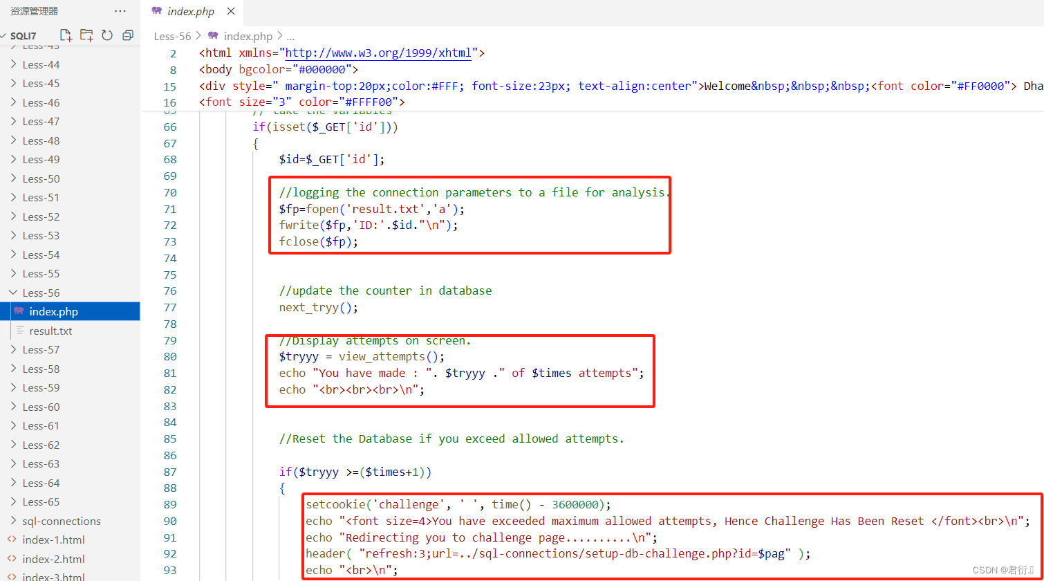Click the PHP elephant icon beside index.php in tree
The image size is (1044, 581).
click(19, 311)
